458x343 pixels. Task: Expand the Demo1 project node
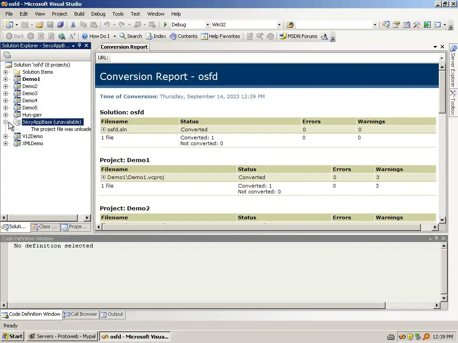click(x=5, y=79)
